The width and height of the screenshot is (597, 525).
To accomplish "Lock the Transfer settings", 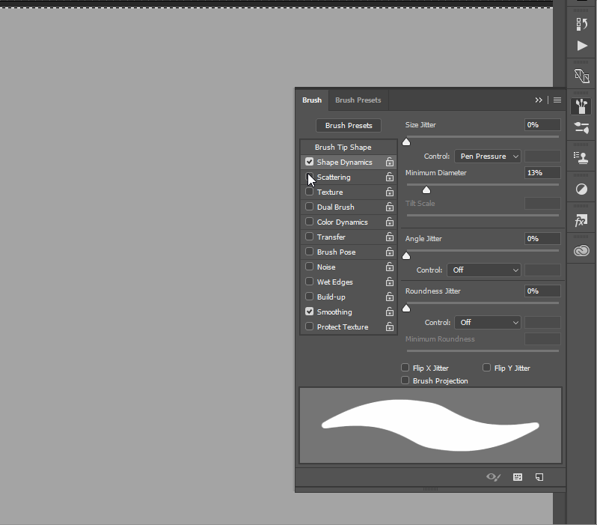I will pyautogui.click(x=390, y=237).
